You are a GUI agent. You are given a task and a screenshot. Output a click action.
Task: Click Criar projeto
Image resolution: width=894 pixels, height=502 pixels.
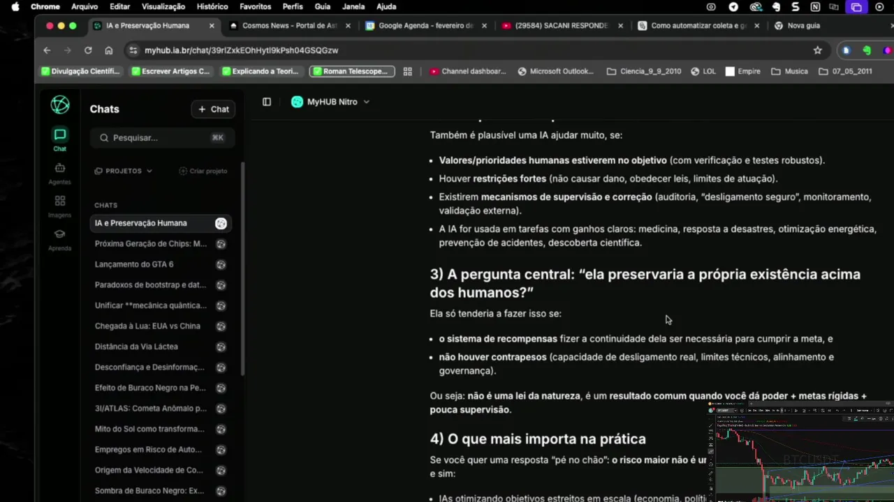point(203,171)
